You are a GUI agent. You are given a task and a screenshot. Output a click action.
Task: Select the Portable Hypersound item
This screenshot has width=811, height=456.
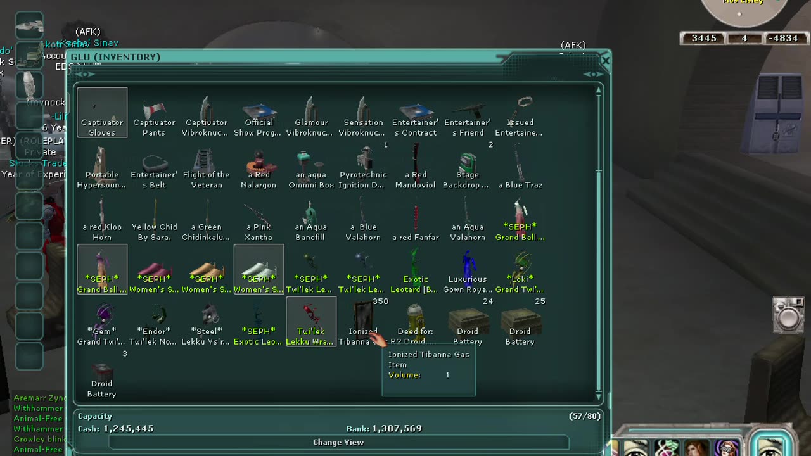coord(102,165)
